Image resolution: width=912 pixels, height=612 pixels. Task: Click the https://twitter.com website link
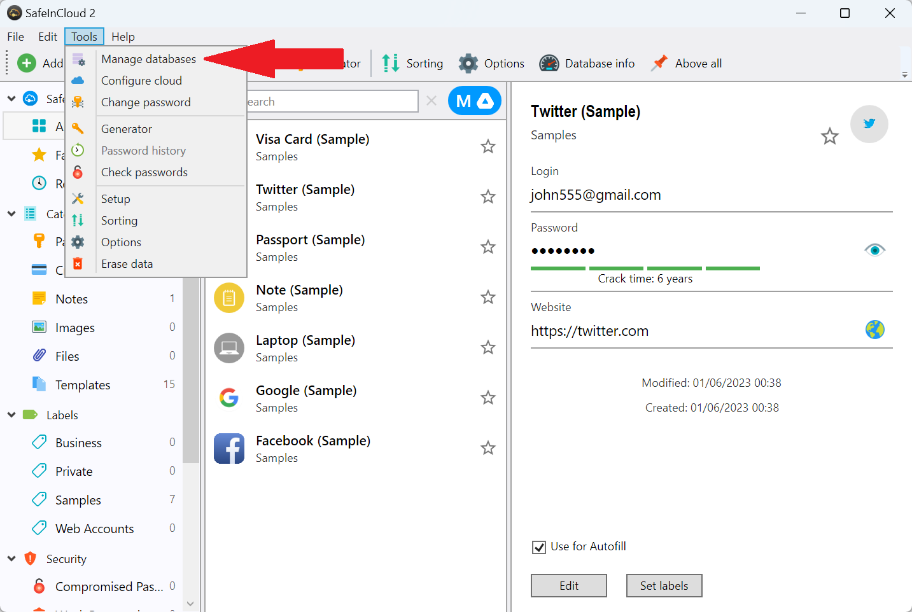pos(589,331)
